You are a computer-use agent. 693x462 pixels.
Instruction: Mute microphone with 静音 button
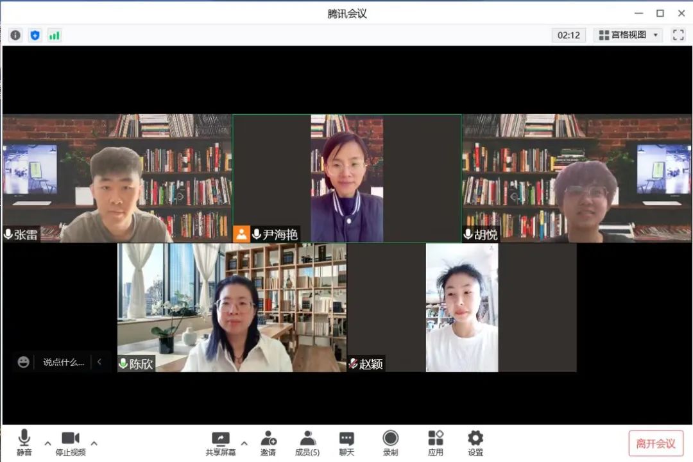click(24, 443)
